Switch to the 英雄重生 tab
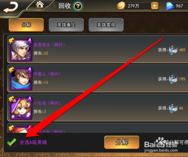This screenshot has width=188, height=157. point(66,25)
